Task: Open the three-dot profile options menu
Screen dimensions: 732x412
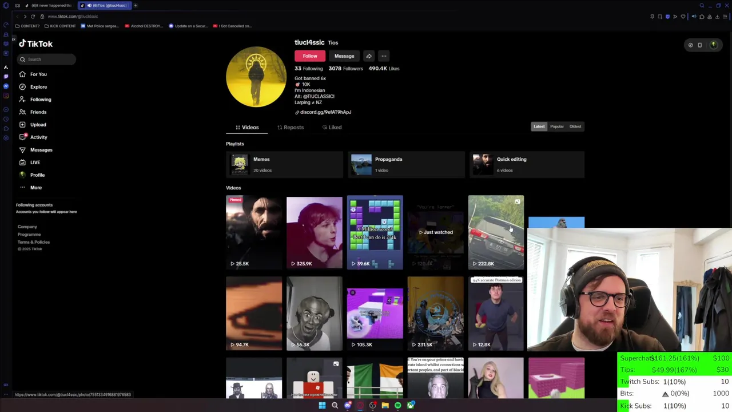Action: click(x=384, y=56)
